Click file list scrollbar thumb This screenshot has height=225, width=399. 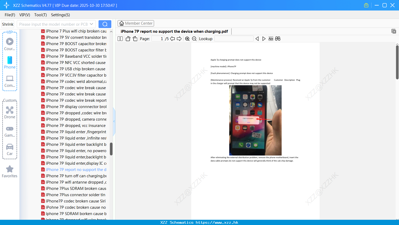point(111,149)
